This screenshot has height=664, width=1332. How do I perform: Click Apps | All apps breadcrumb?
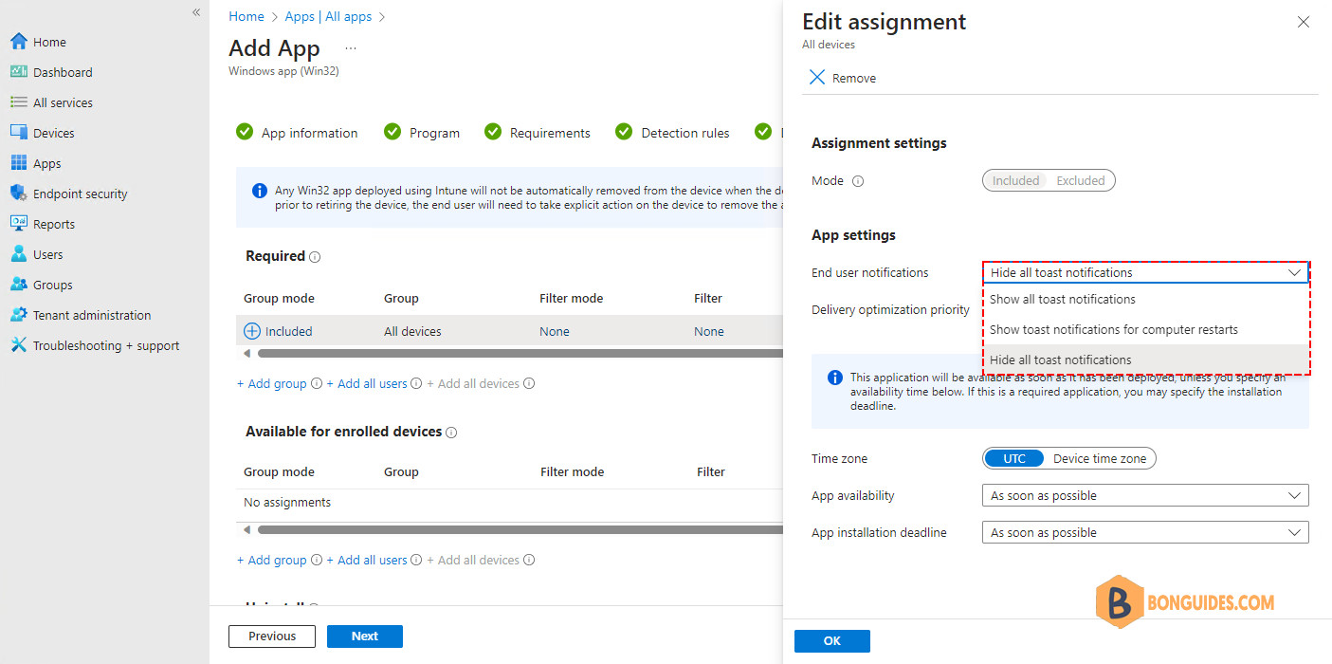pos(328,16)
